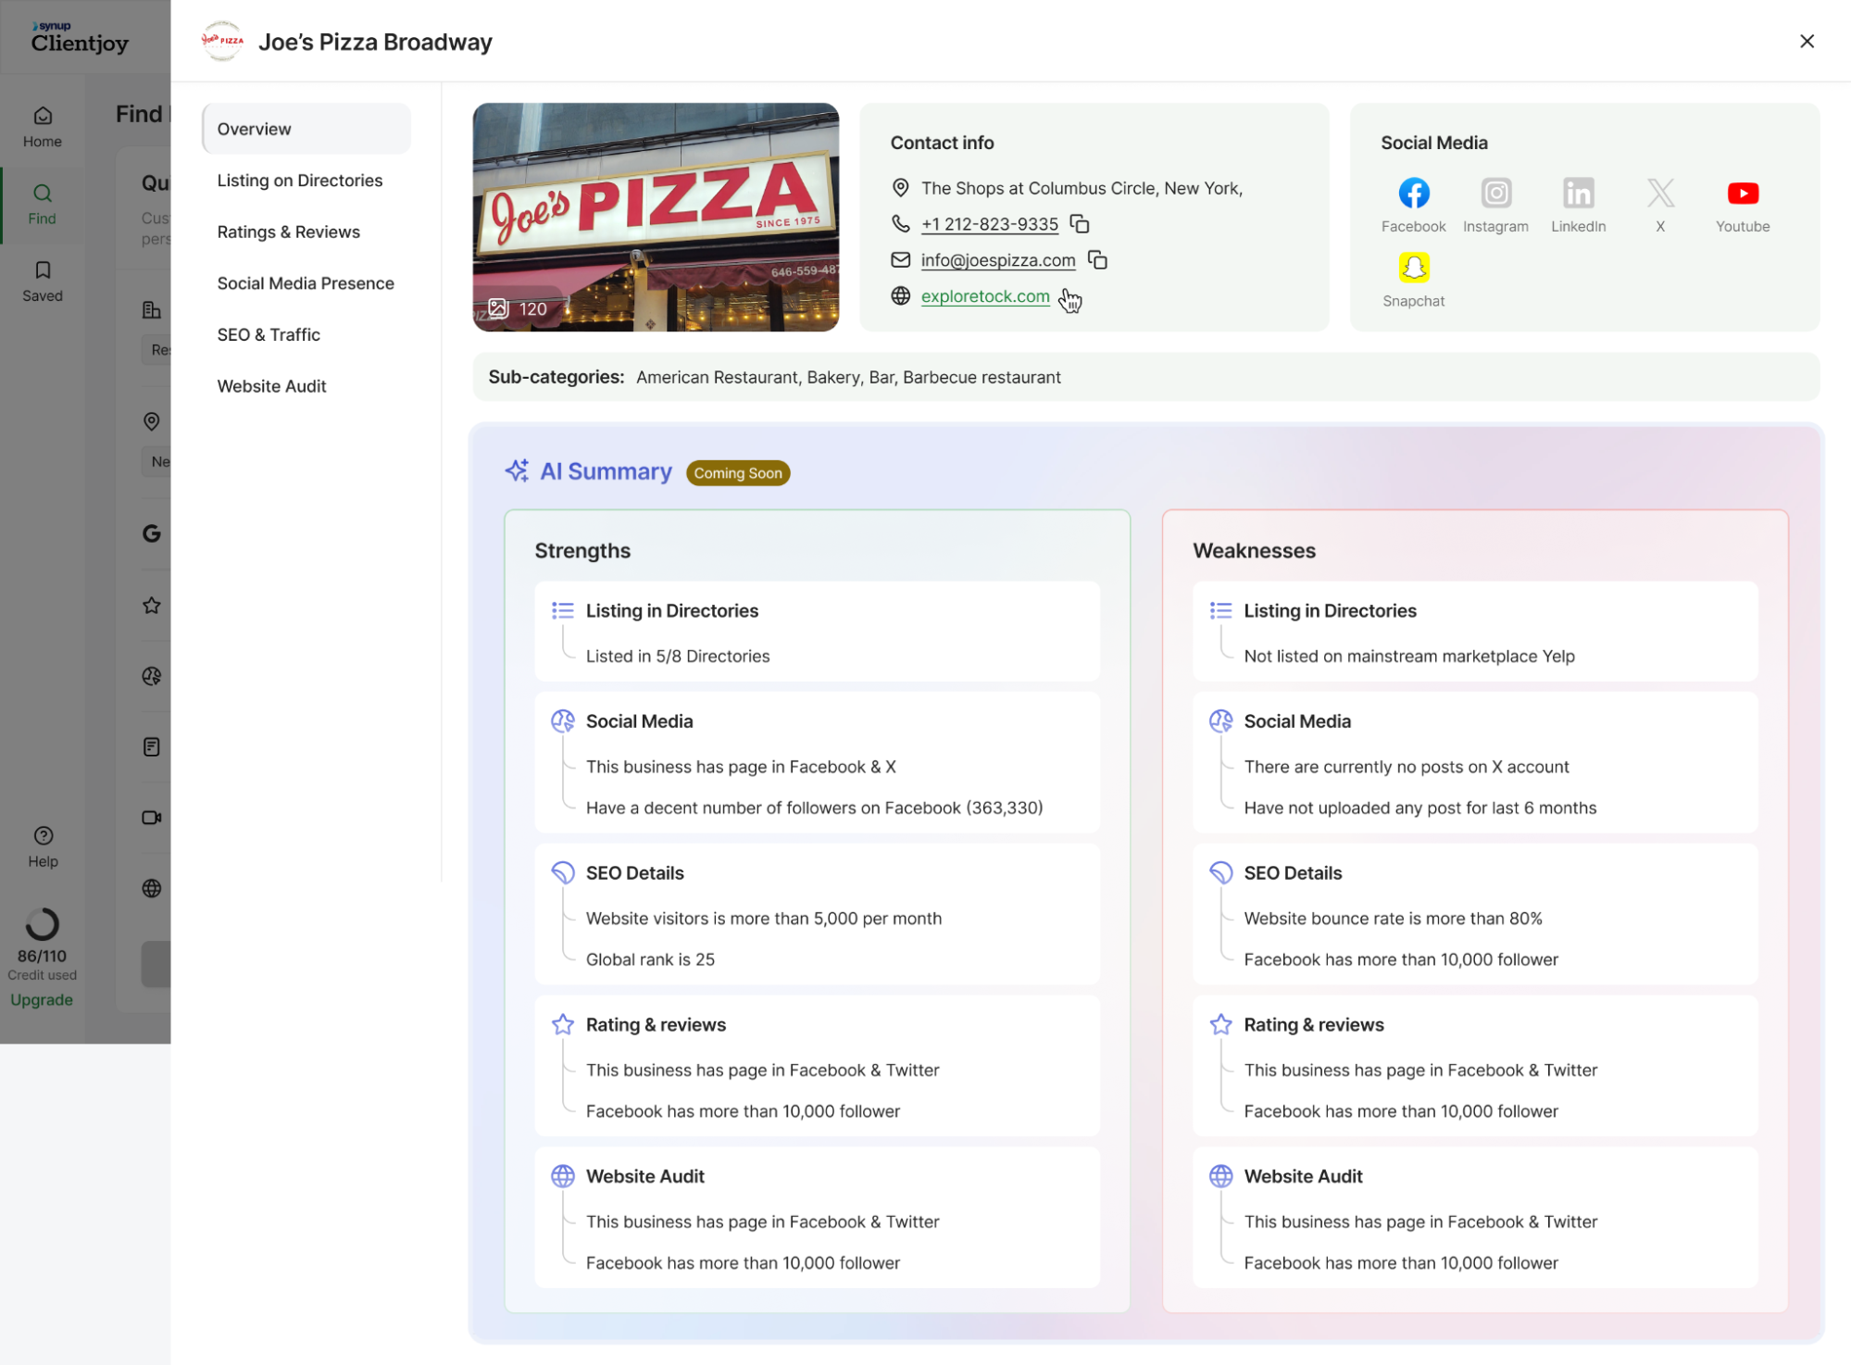Click 'Global rank is 25' text

(650, 959)
